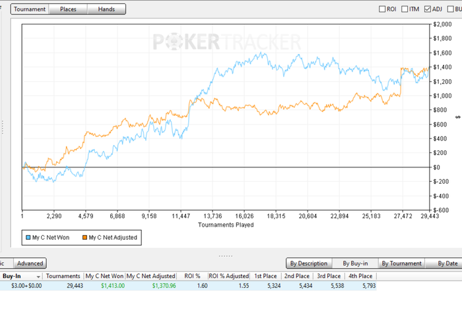Sort by My C Net Won column

point(104,276)
